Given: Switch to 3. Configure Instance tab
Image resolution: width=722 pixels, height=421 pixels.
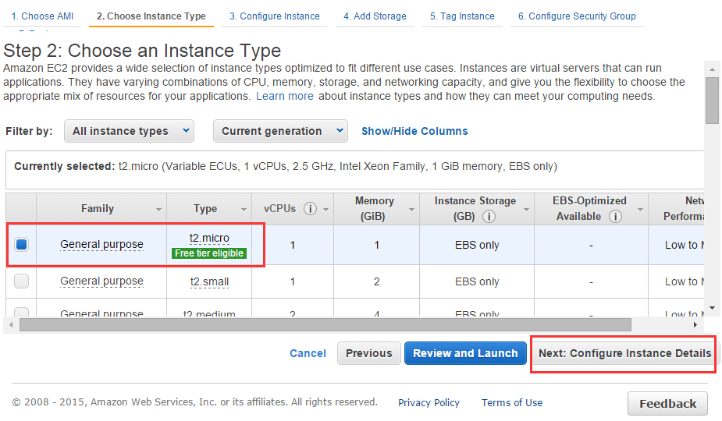Looking at the screenshot, I should coord(275,16).
